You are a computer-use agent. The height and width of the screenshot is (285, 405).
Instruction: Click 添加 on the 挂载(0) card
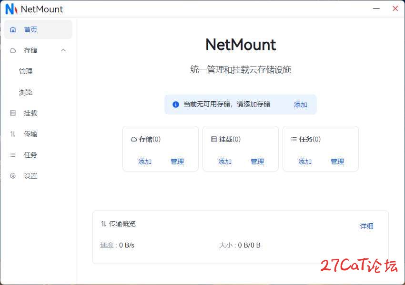(225, 161)
